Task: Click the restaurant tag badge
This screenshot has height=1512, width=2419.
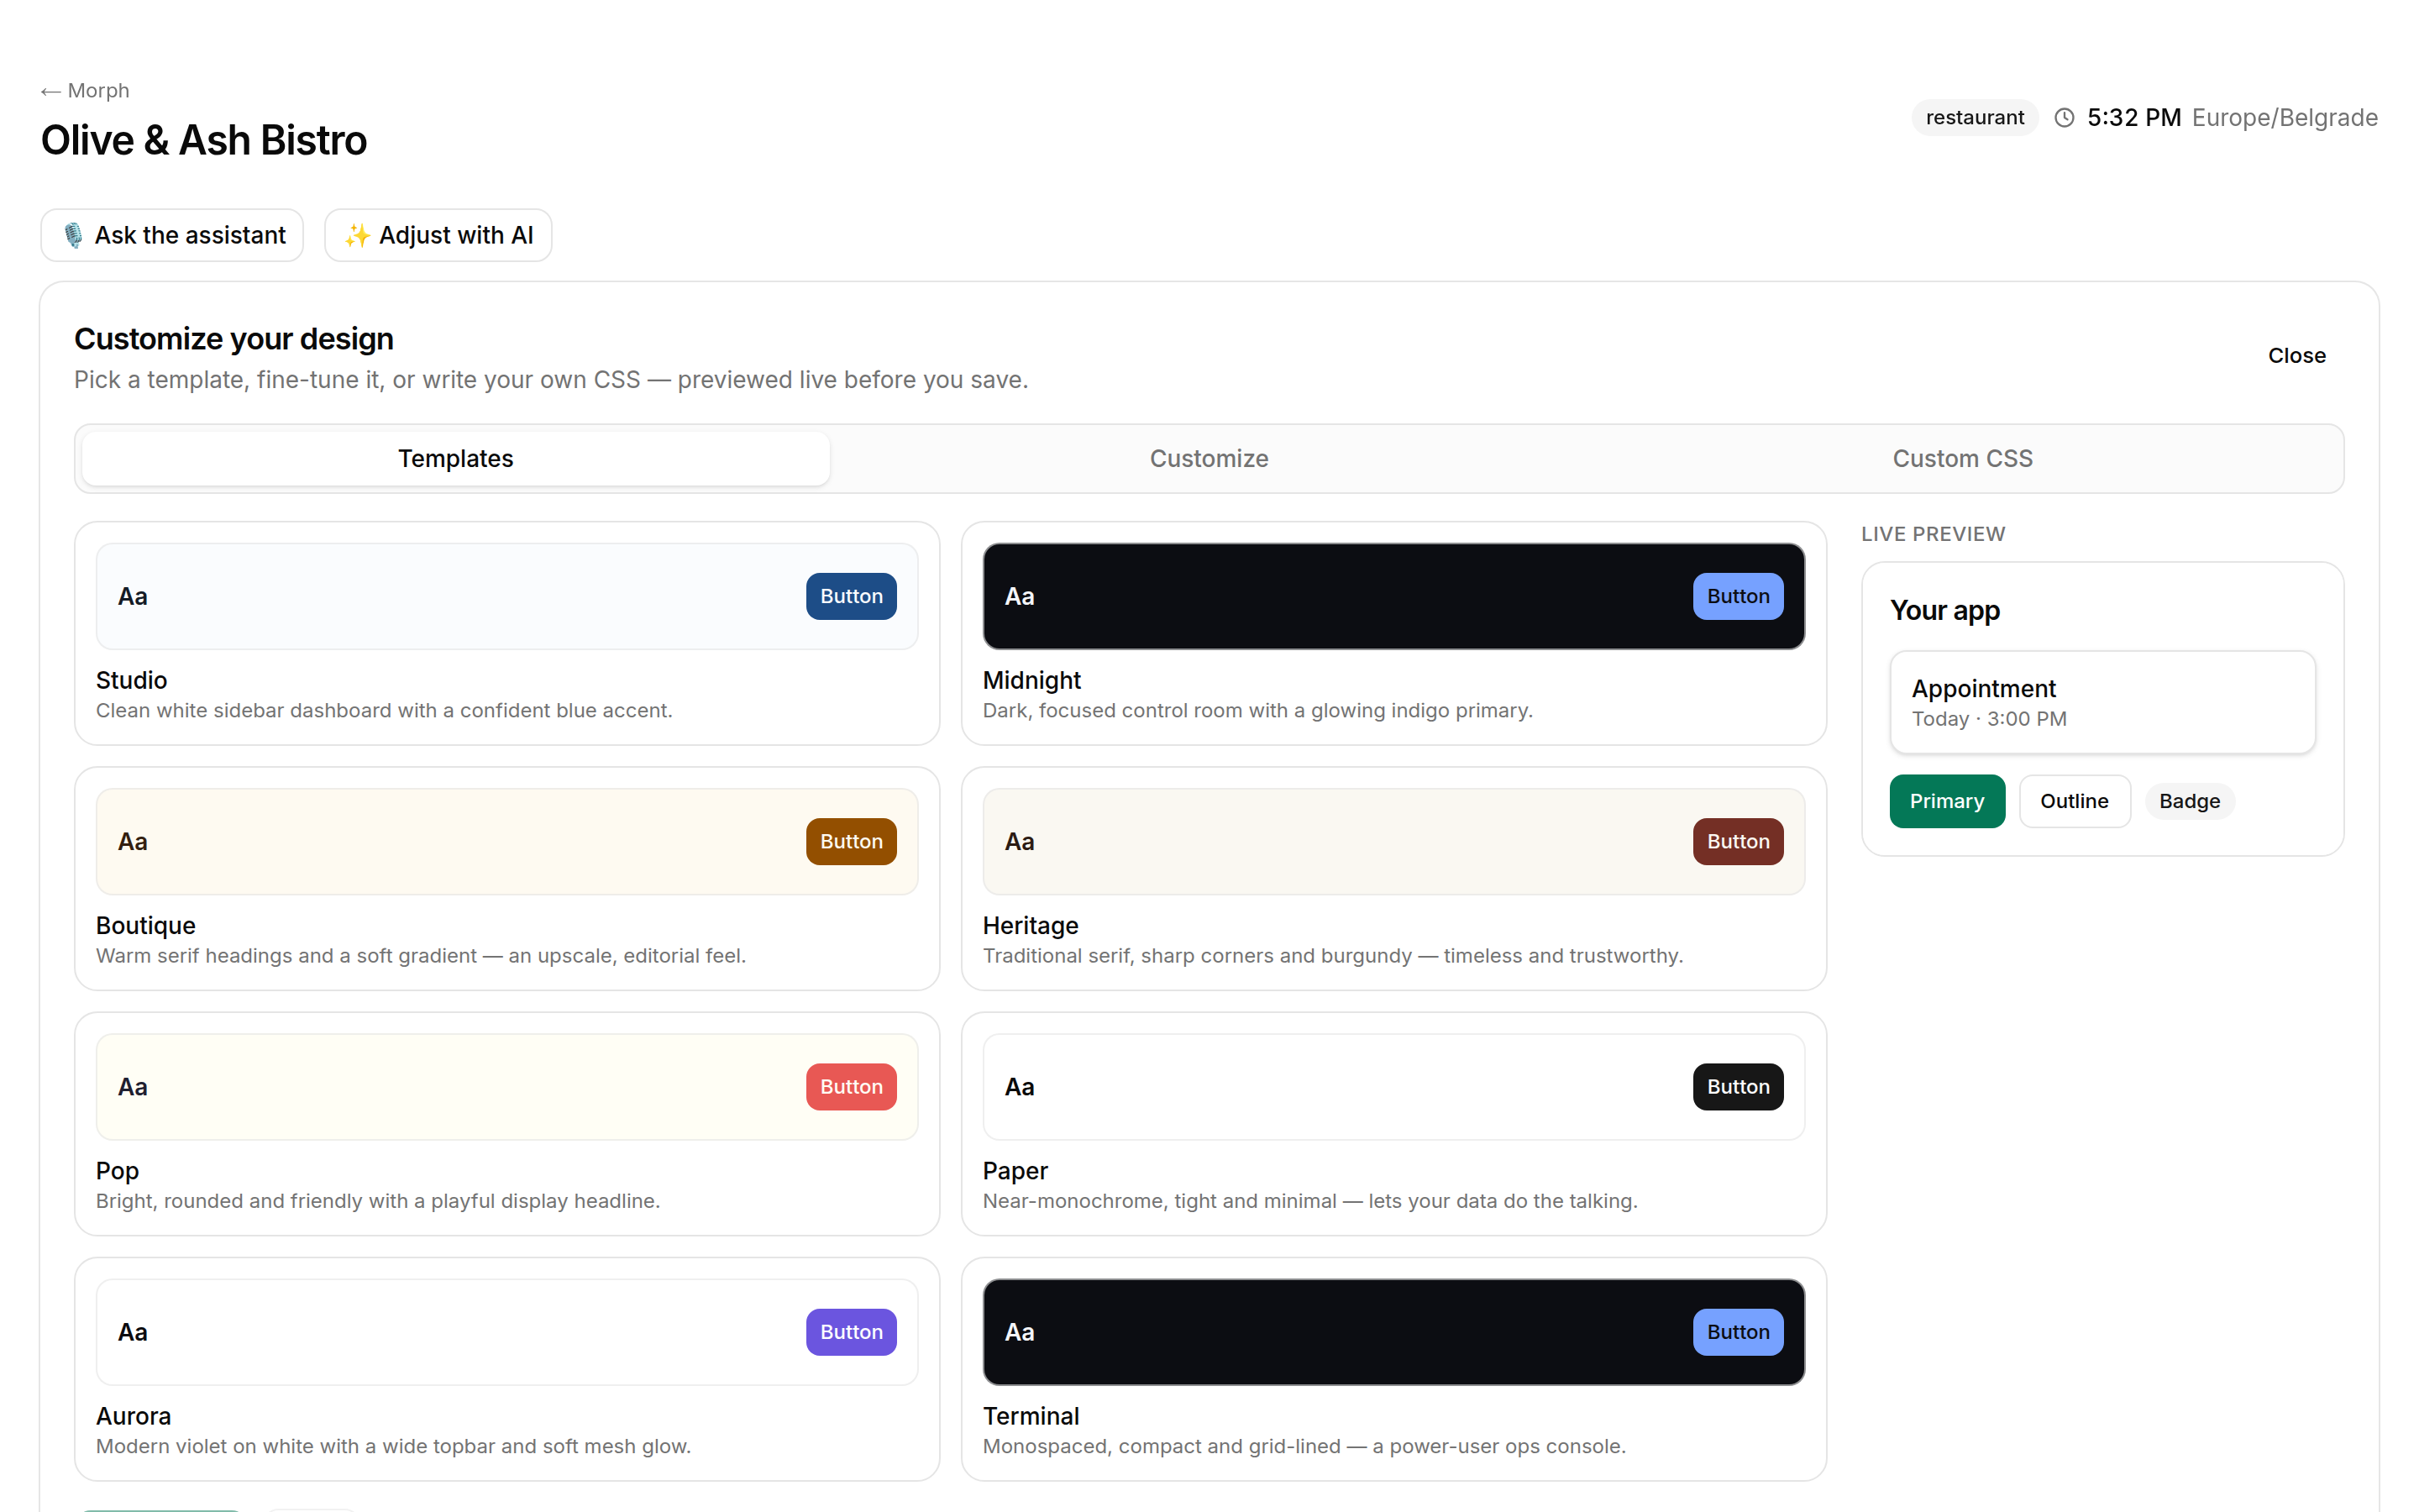Action: 1974,118
